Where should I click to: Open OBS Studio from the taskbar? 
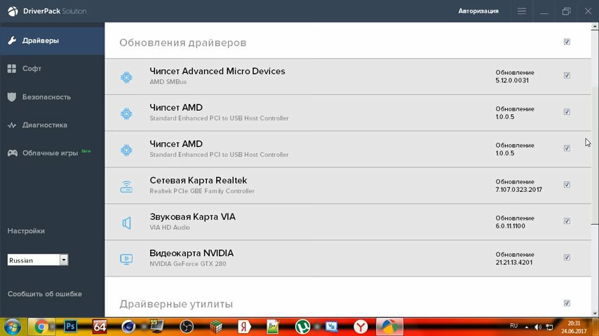(187, 327)
